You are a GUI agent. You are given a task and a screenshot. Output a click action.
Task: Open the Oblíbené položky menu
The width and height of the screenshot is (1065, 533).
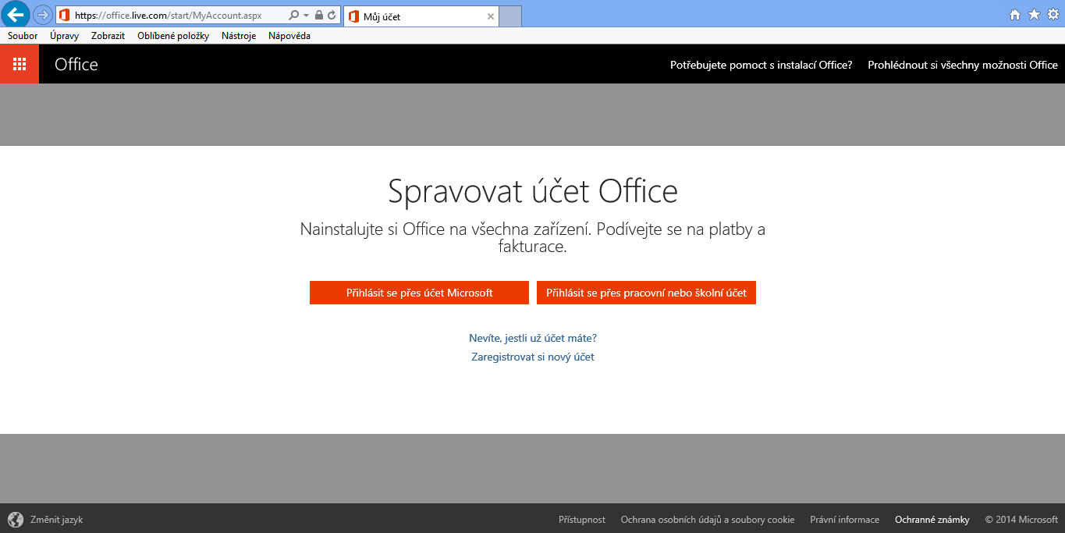(173, 36)
